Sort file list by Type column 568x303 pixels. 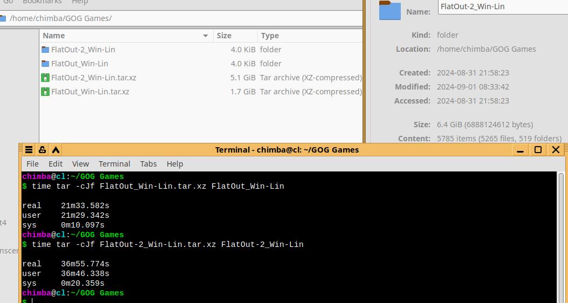[310, 36]
